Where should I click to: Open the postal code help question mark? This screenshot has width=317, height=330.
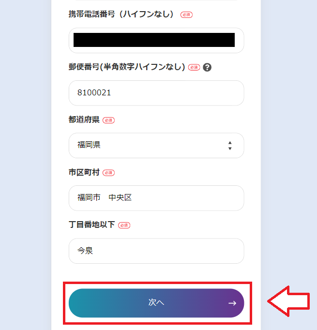pyautogui.click(x=207, y=67)
